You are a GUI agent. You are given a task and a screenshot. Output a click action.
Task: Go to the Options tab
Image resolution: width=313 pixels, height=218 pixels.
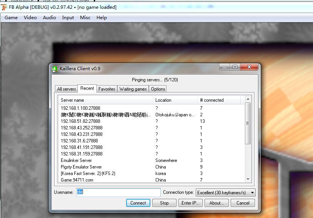[x=158, y=89]
